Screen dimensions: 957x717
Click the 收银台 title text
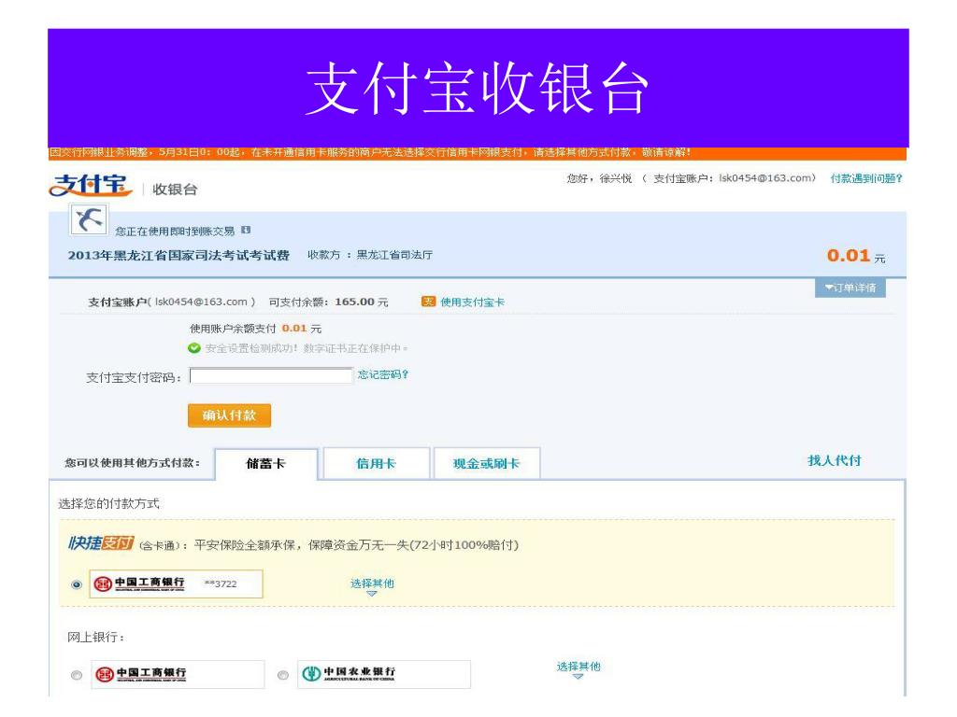pyautogui.click(x=175, y=189)
